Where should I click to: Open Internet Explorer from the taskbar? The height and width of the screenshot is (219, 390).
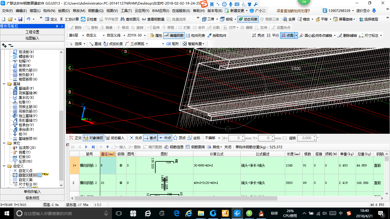tap(188, 213)
